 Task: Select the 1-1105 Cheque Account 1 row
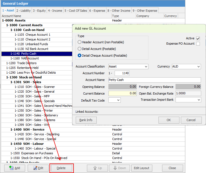[x=37, y=35]
